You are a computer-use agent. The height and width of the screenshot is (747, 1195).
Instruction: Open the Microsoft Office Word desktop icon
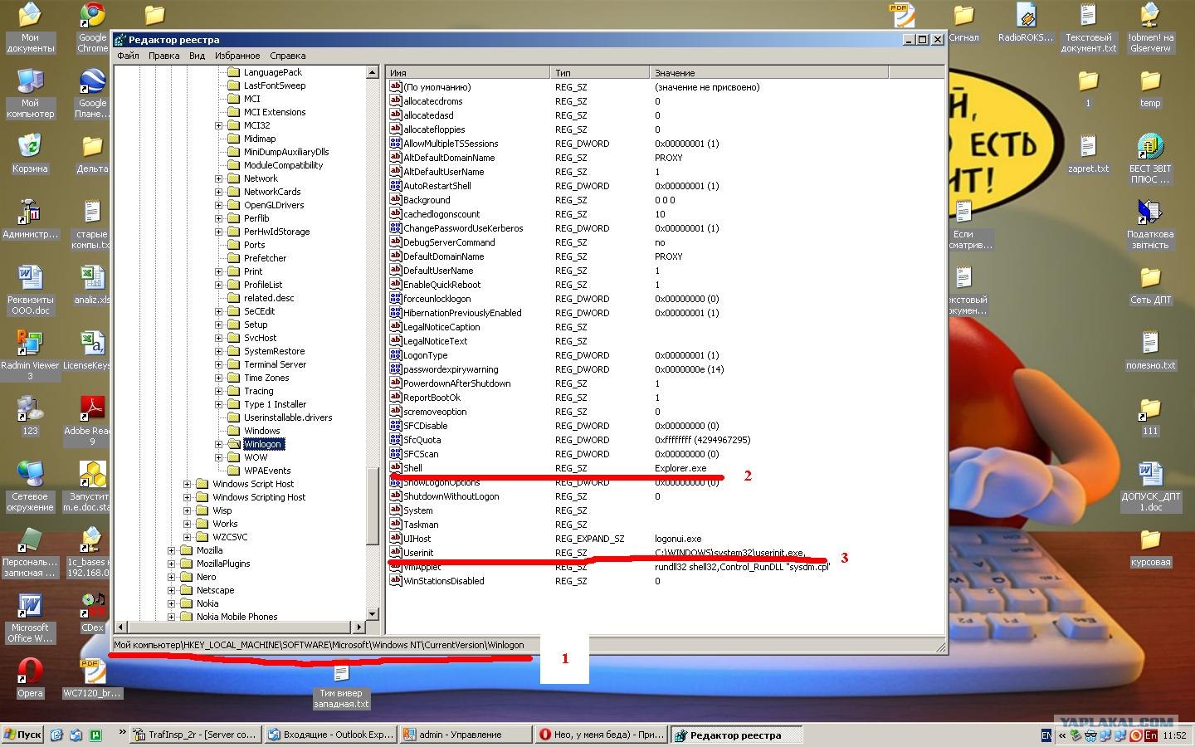click(x=30, y=618)
